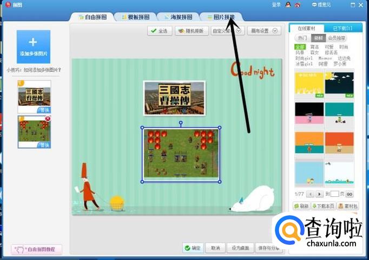The image size is (369, 260).
Task: Click the 刷新 refresh button
Action: tap(302, 206)
